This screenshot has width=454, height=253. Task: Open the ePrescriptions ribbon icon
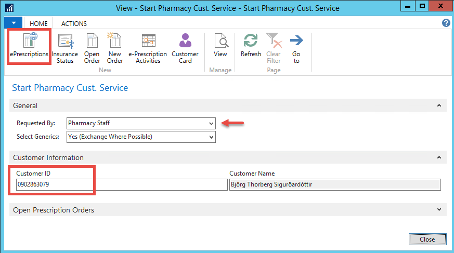coord(29,46)
